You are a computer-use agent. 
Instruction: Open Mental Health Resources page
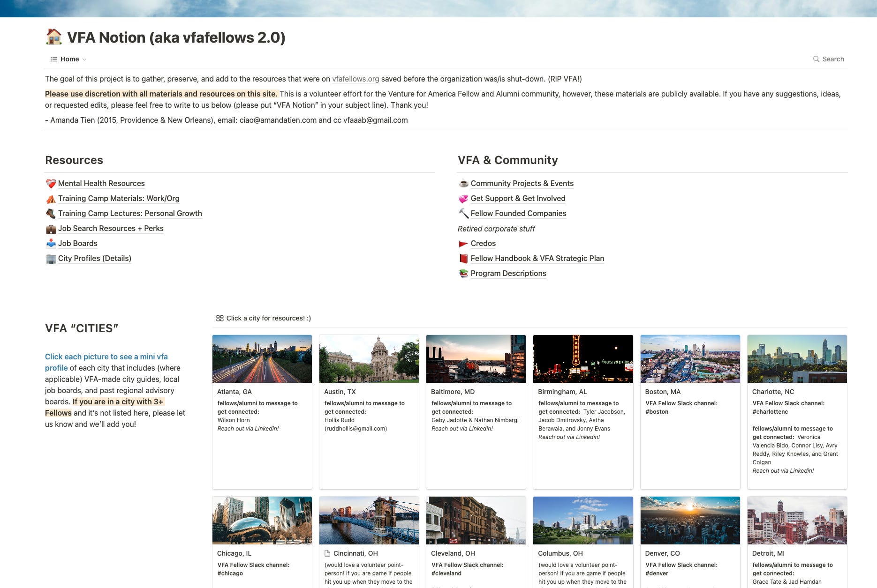click(101, 183)
